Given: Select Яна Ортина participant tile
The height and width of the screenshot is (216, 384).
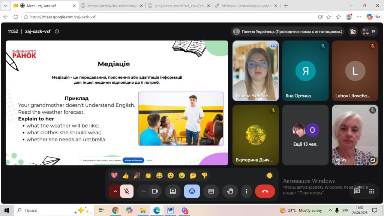Looking at the screenshot, I should point(305,71).
